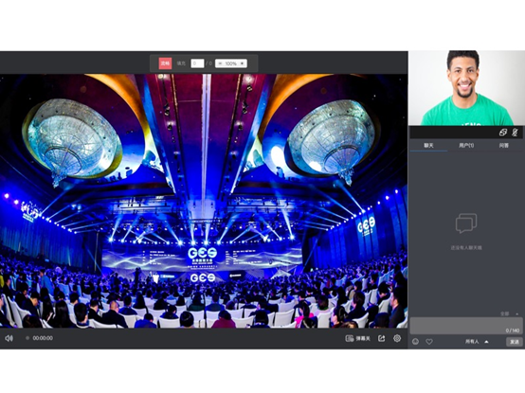Click the empty chat bubbles placeholder icon
Viewport: 525px width, 393px height.
coord(466,223)
